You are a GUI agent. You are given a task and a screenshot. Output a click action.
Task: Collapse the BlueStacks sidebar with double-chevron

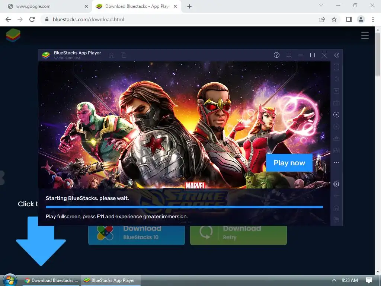[336, 55]
